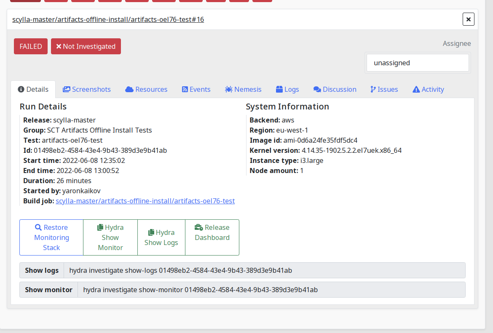Select the hydra show-monitor command text
The height and width of the screenshot is (333, 493).
tap(200, 290)
